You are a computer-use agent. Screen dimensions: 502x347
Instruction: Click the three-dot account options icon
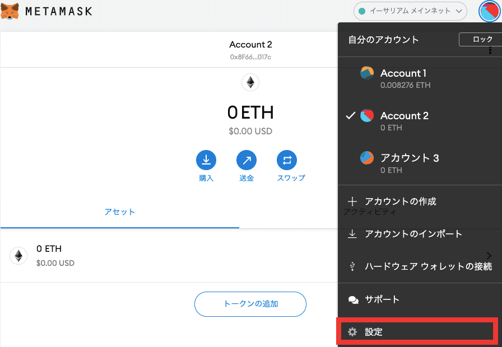click(490, 50)
